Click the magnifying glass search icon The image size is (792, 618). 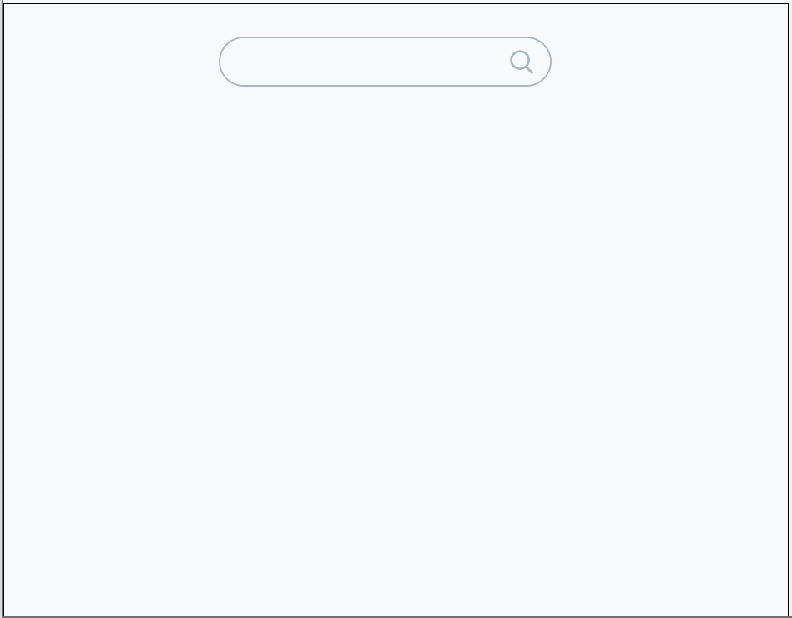[x=522, y=62]
